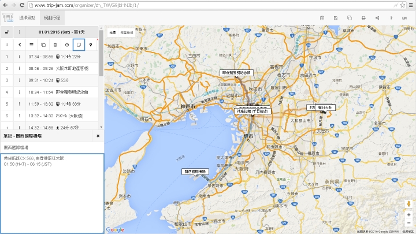Image resolution: width=416 pixels, height=234 pixels.
Task: Select the 地圖 map type tab
Action: click(x=113, y=32)
